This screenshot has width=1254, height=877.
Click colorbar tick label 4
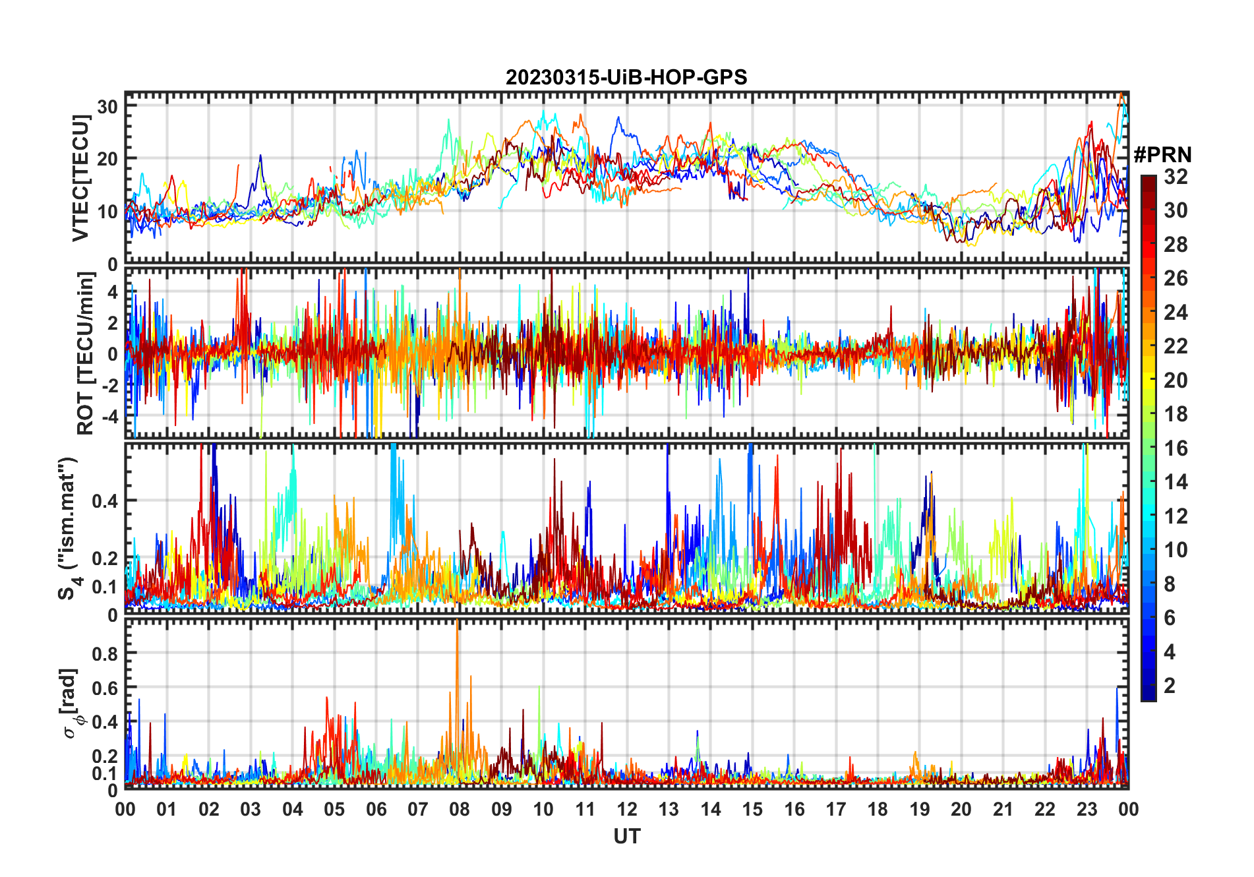click(1170, 651)
